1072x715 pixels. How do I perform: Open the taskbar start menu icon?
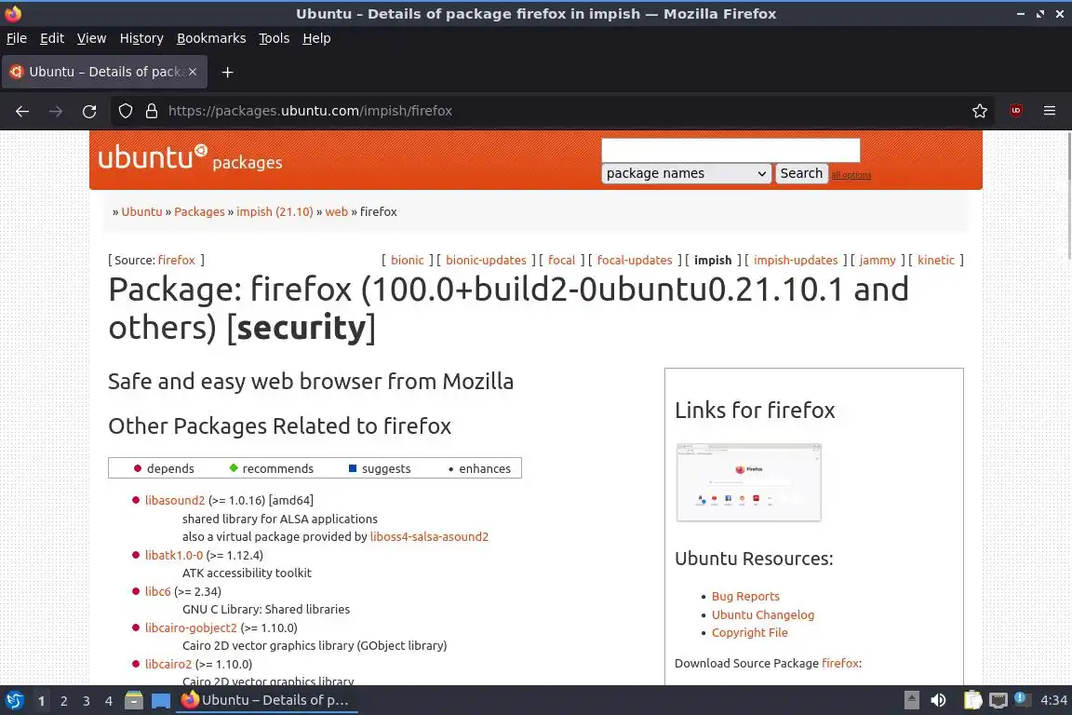(14, 700)
